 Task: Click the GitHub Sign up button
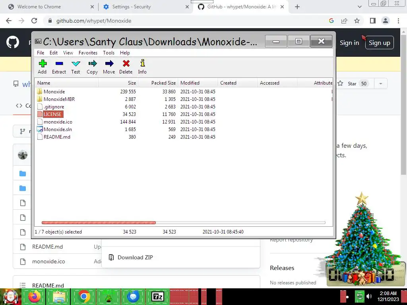pos(379,43)
